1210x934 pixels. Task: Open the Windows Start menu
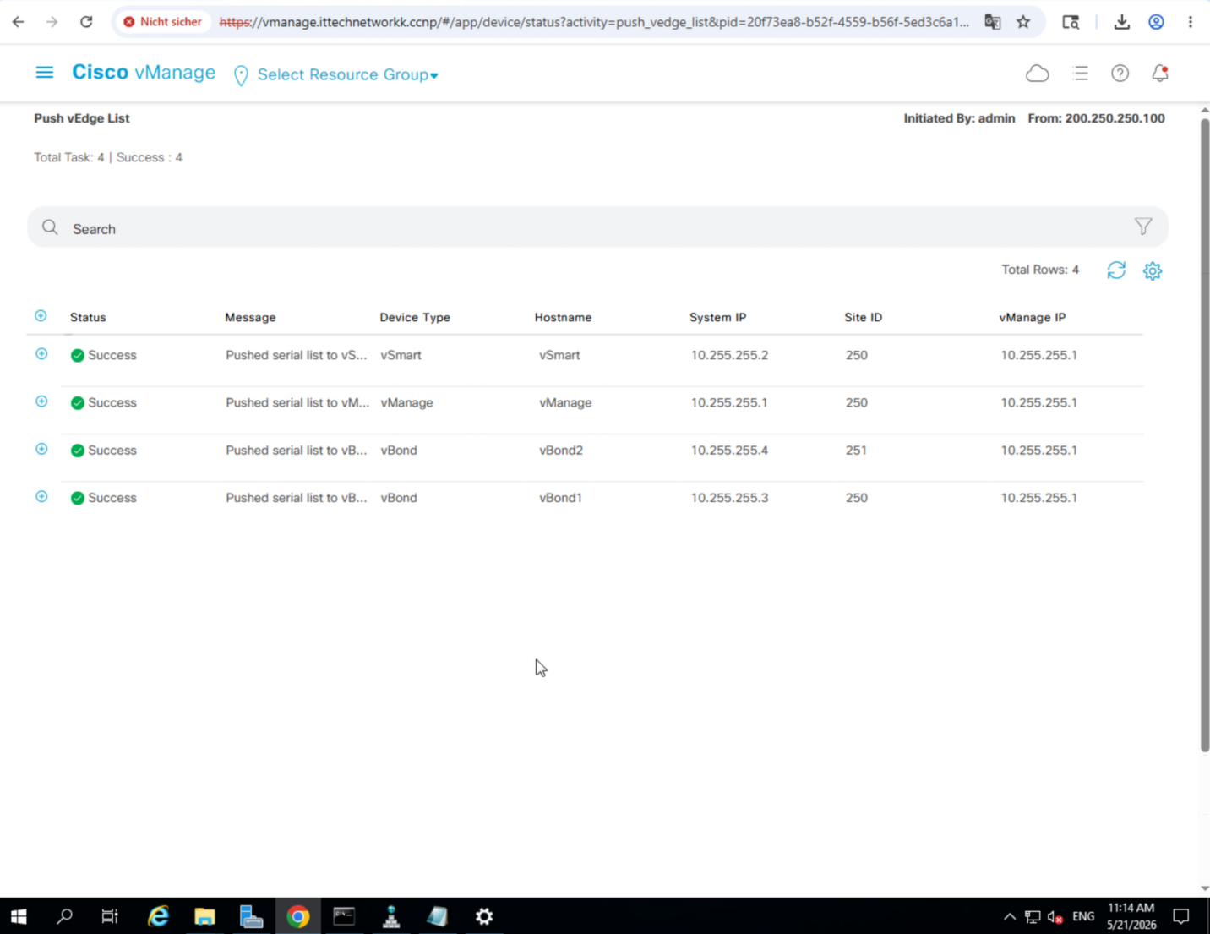pos(19,916)
